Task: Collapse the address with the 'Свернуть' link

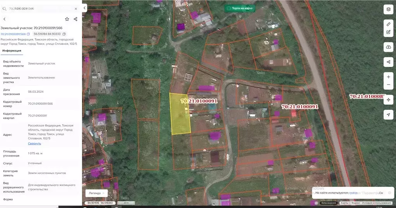Action: point(34,143)
